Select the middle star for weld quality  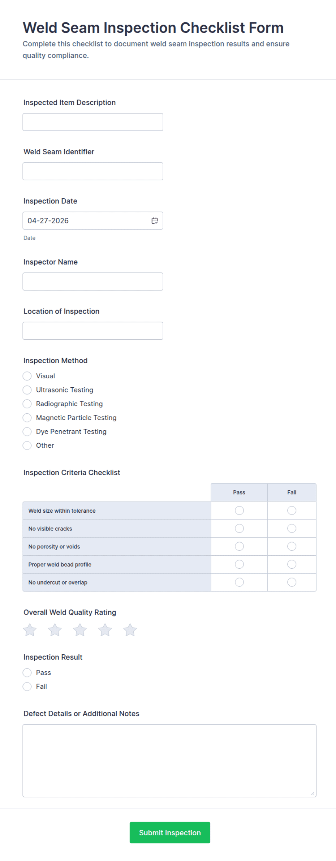(x=80, y=630)
